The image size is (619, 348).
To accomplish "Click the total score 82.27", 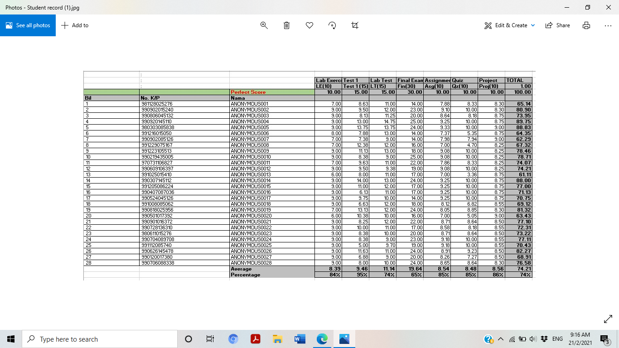I will [523, 251].
